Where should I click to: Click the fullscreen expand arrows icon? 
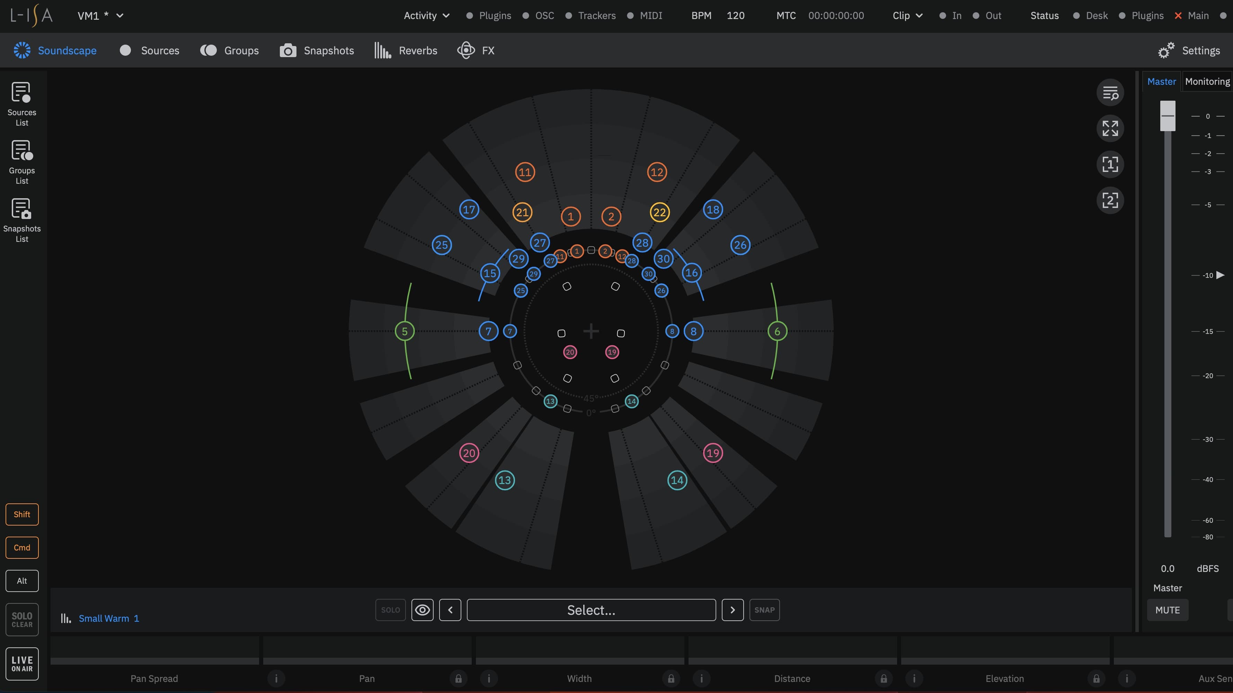click(1110, 128)
